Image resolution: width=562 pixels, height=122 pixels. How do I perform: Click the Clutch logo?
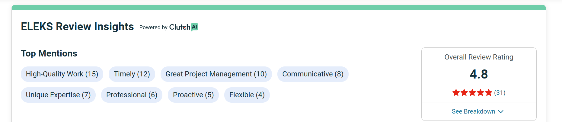[x=180, y=27]
